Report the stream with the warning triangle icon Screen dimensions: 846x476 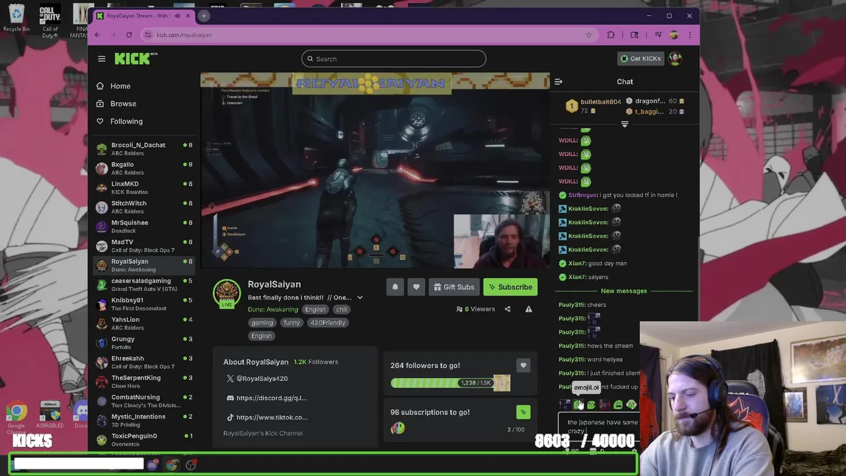coord(529,309)
